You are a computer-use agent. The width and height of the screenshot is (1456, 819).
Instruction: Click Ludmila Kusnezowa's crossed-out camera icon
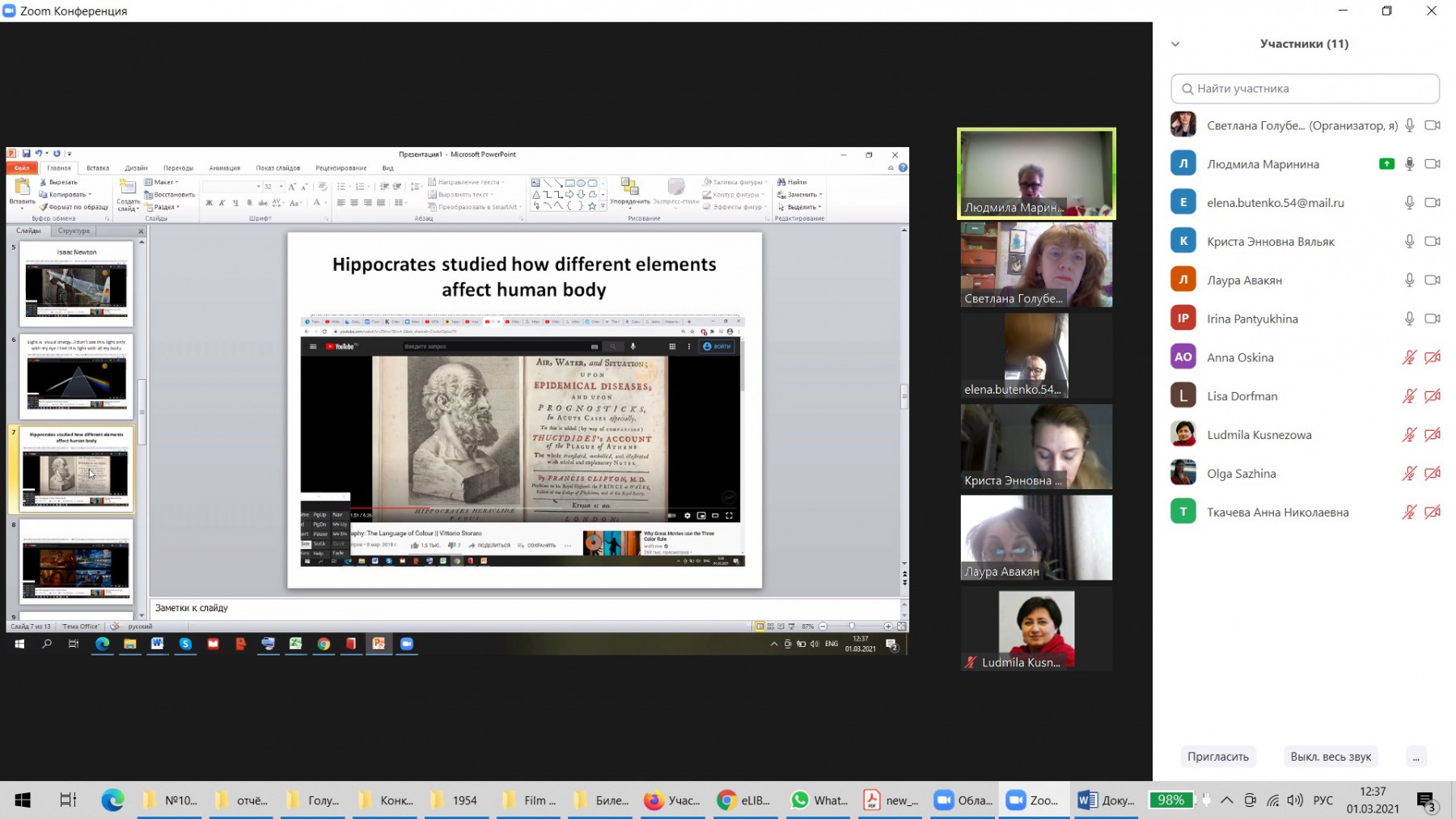click(x=1433, y=435)
